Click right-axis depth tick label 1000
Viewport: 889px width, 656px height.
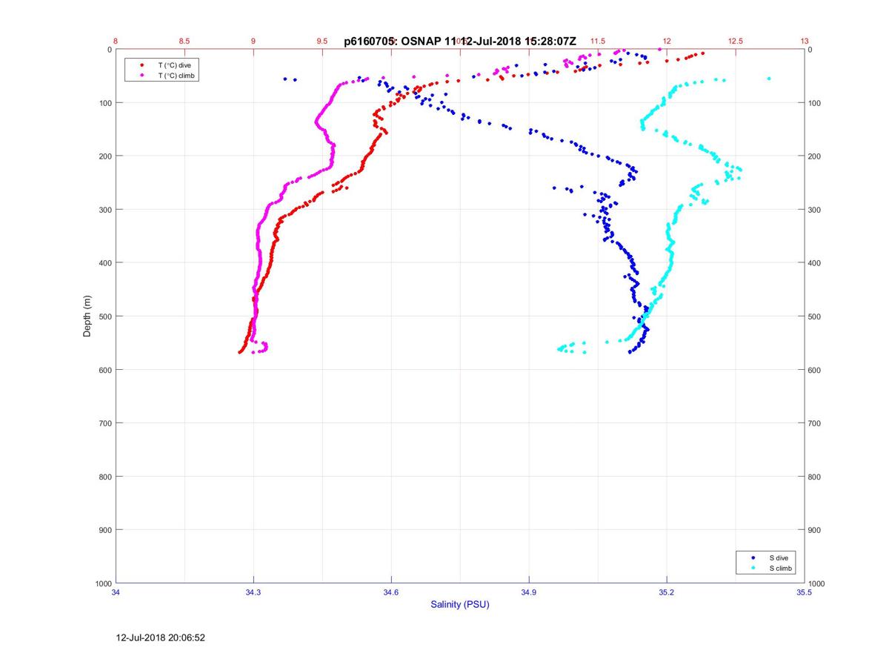[818, 583]
